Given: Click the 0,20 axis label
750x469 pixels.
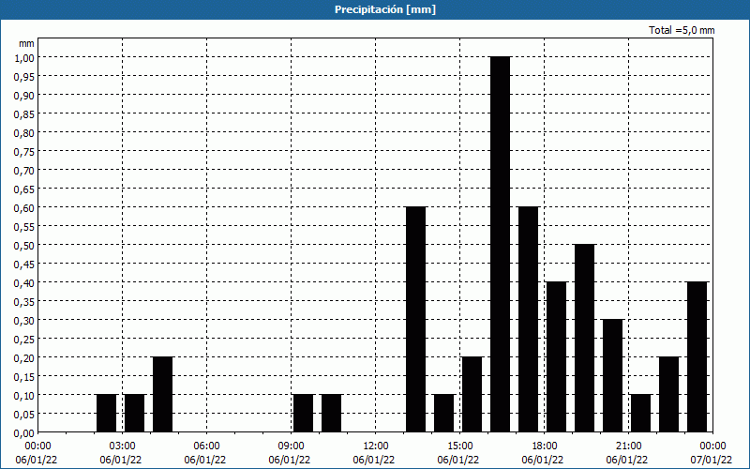Looking at the screenshot, I should [24, 357].
